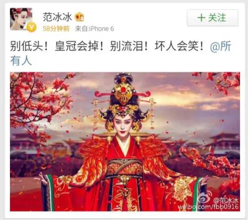Viewport: 248px width, 220px height.
Task: Click the plus sign inside 关注 button
Action: click(201, 18)
